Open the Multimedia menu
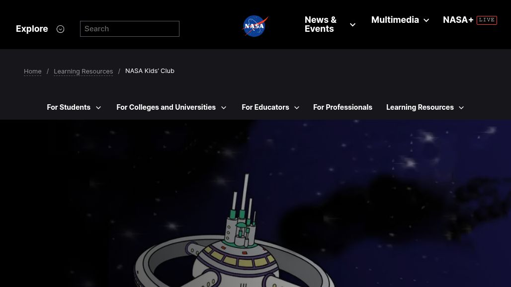 point(395,20)
